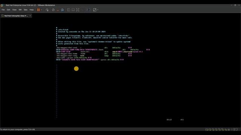Image resolution: width=241 pixels, height=135 pixels.
Task: Toggle the thumbnail bar view icon
Action: pyautogui.click(x=73, y=10)
